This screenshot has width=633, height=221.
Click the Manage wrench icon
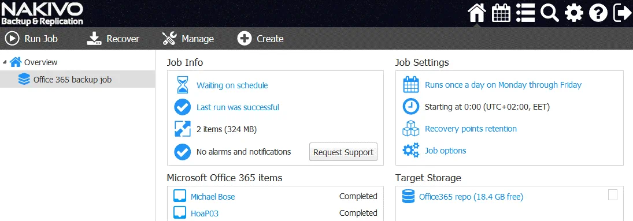click(x=169, y=39)
